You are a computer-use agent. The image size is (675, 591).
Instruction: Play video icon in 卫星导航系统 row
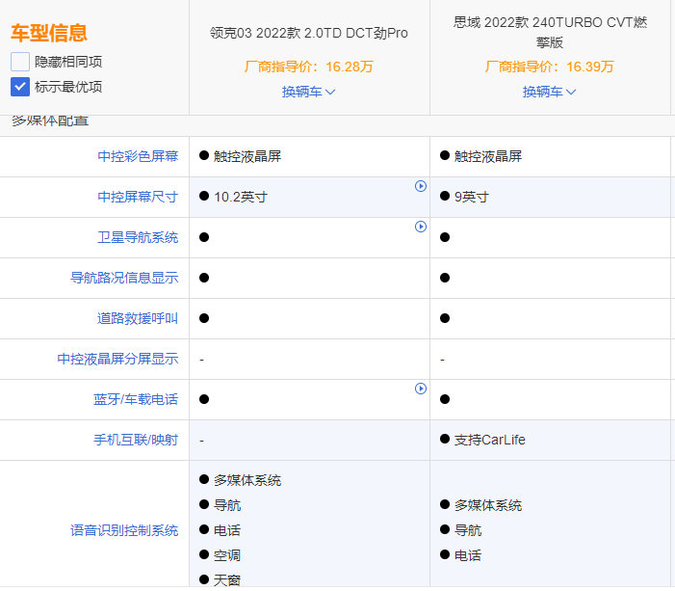tap(421, 227)
